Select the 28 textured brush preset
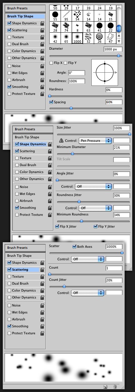 point(55,27)
